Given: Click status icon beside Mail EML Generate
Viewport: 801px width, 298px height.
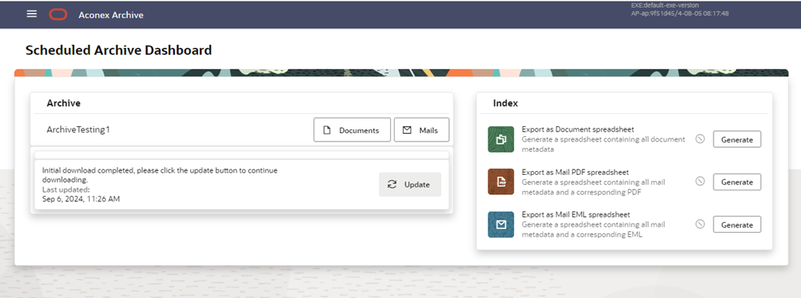Looking at the screenshot, I should [700, 224].
